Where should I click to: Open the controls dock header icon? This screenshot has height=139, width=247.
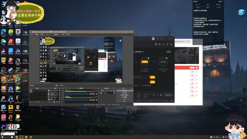tap(132, 88)
